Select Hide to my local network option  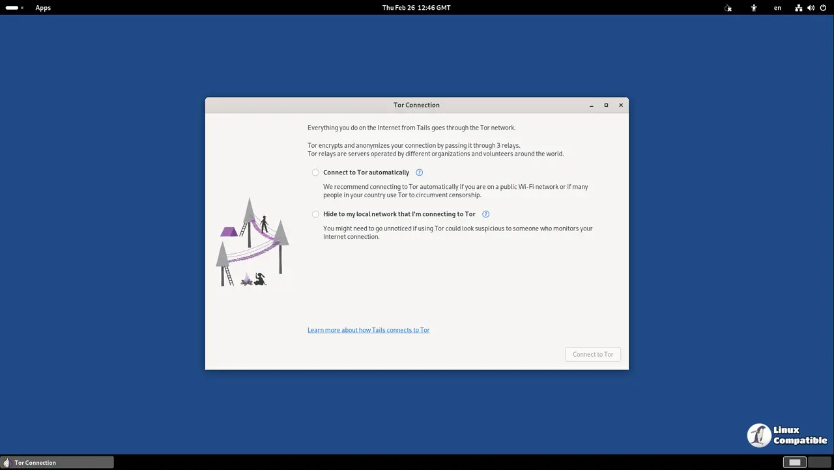pyautogui.click(x=315, y=214)
